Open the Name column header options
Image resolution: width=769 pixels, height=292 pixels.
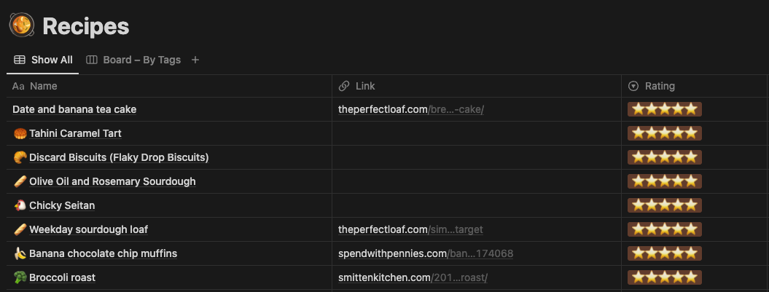pyautogui.click(x=169, y=86)
